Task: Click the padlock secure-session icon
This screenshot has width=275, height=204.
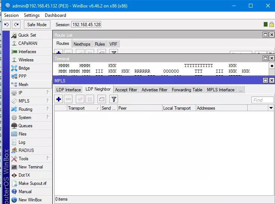Action: [272, 24]
